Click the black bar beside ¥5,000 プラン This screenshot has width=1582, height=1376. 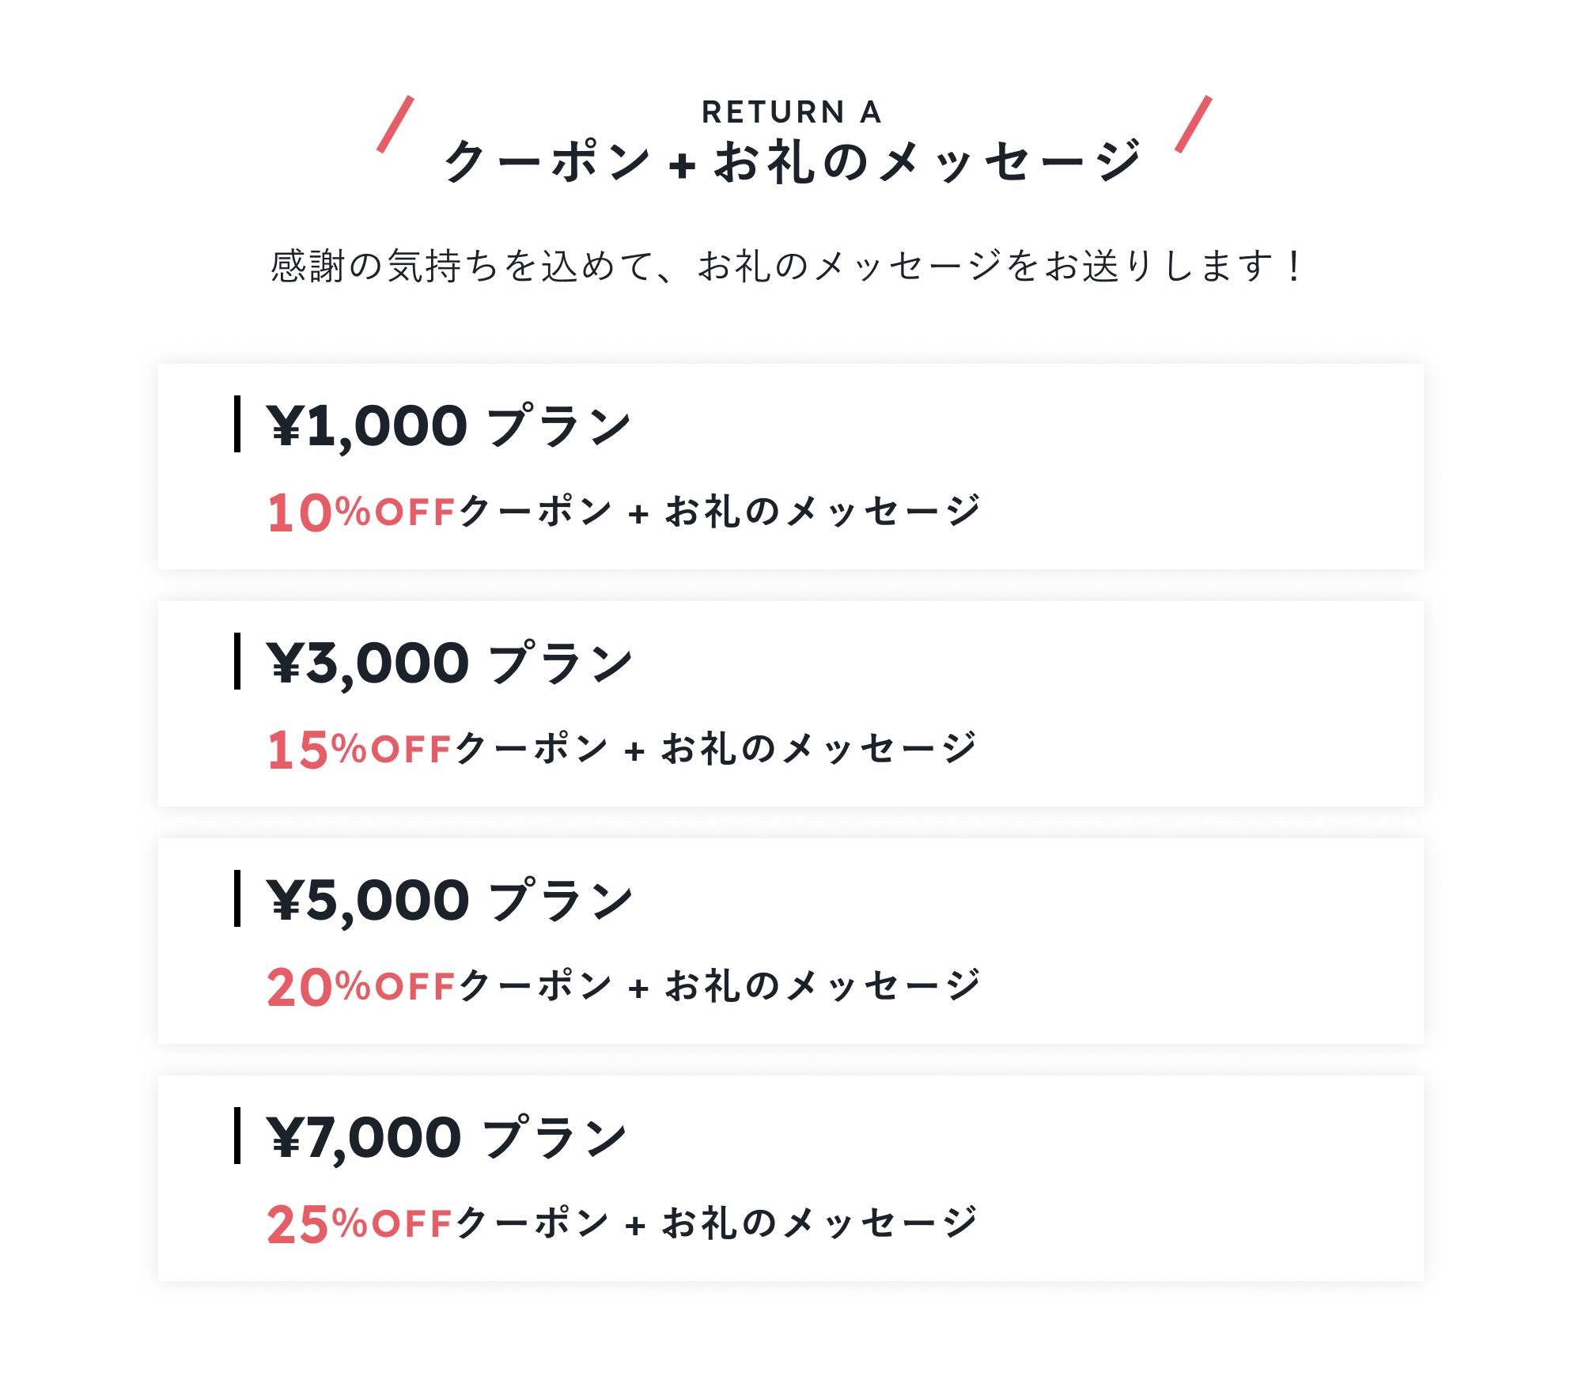point(237,898)
